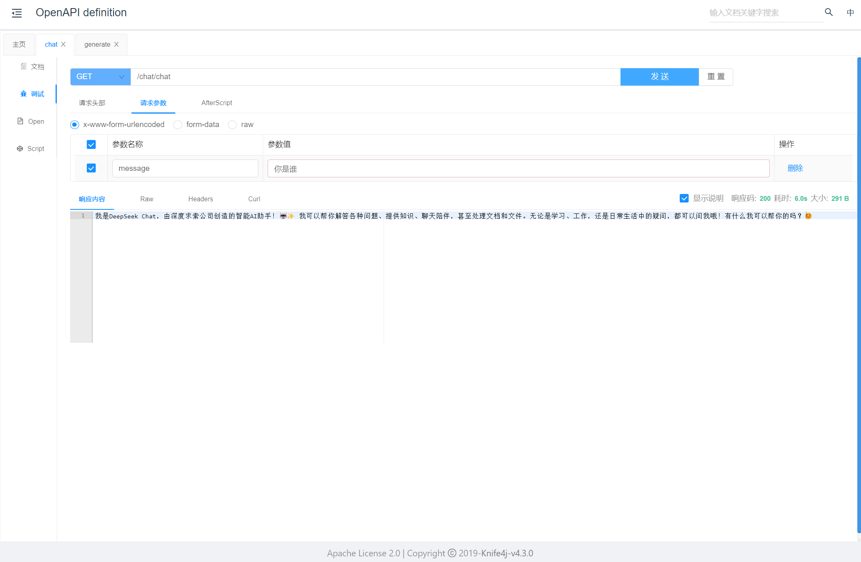Select the raw radio option
861x562 pixels.
[232, 125]
